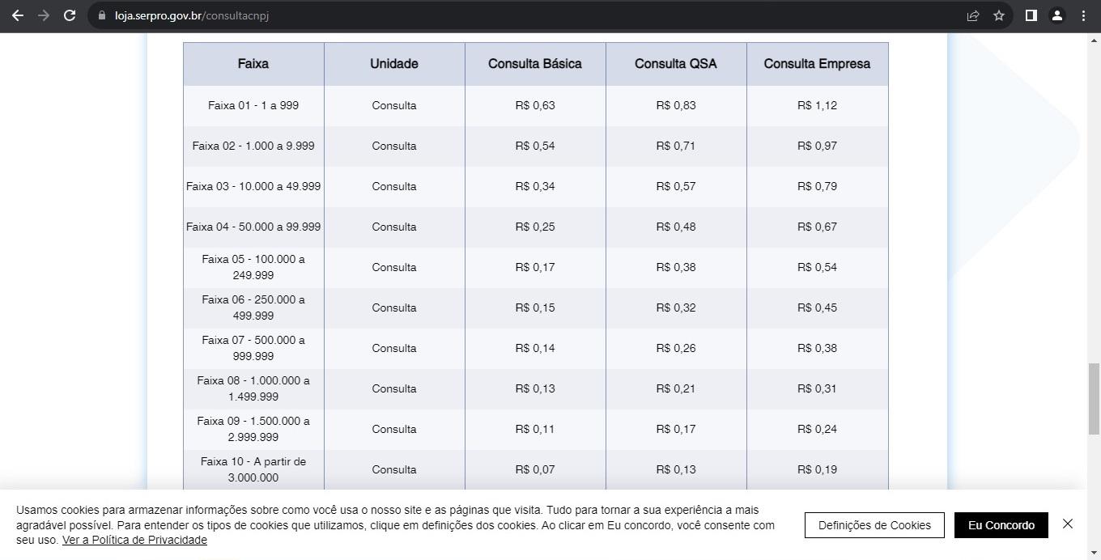The image size is (1101, 560).
Task: Click the R$ 0,11 Consulta Básica price
Action: [x=535, y=429]
